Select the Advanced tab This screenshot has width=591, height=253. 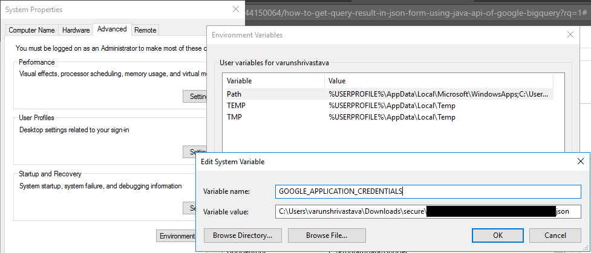click(112, 29)
